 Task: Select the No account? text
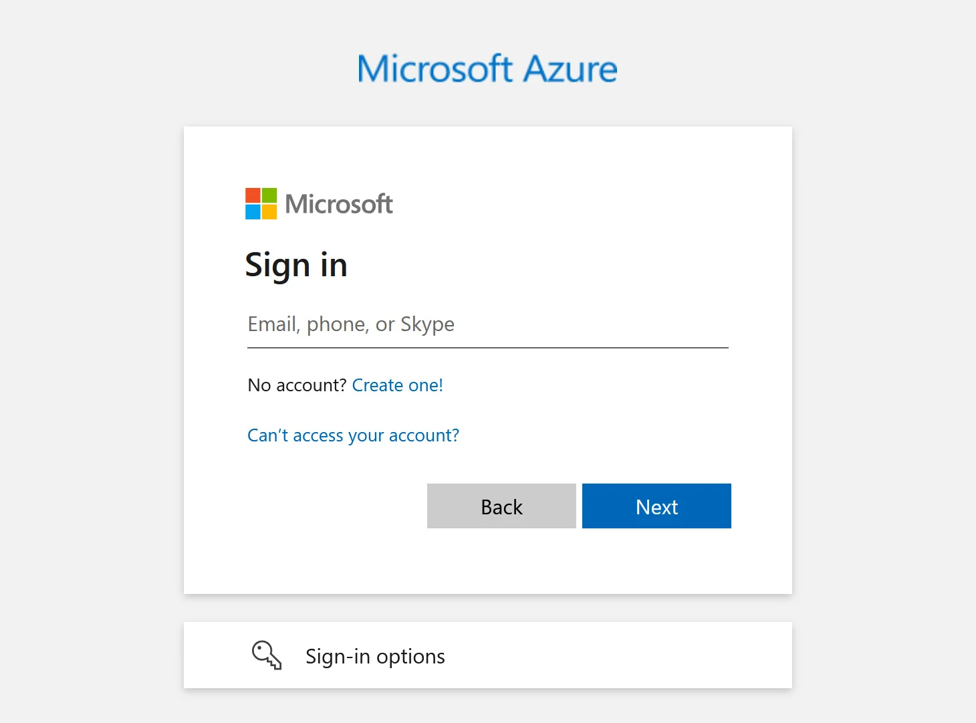(x=297, y=385)
